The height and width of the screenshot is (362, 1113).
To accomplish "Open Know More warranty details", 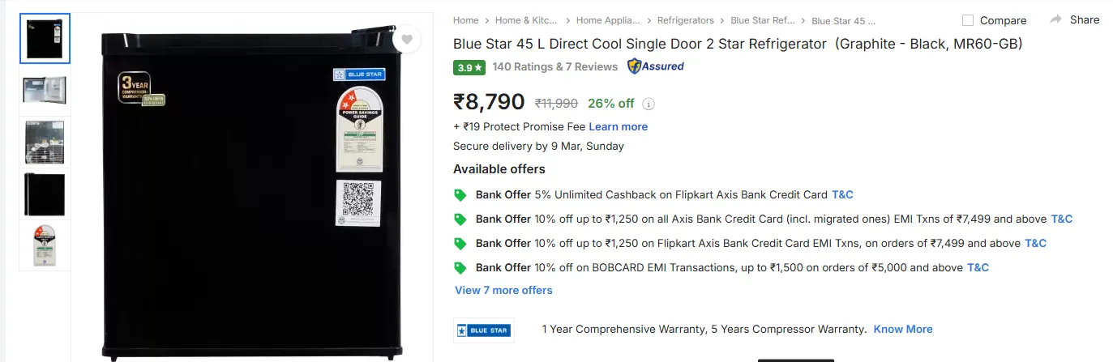I will [x=903, y=329].
